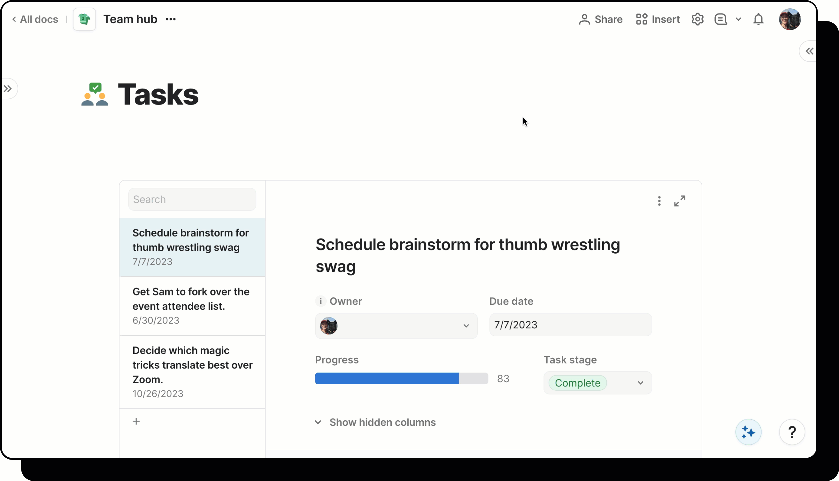Click the info icon beside Owner

(320, 301)
